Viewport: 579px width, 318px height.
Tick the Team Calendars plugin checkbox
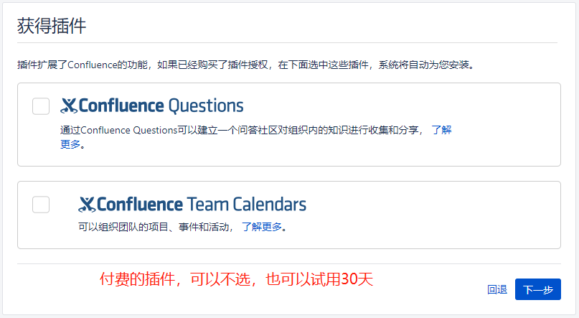41,205
